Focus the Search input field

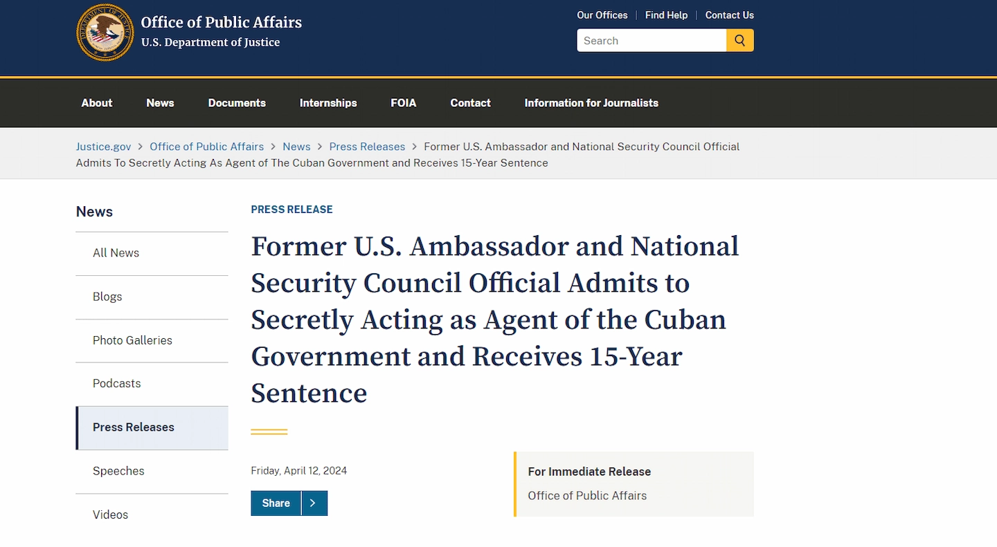pos(652,40)
